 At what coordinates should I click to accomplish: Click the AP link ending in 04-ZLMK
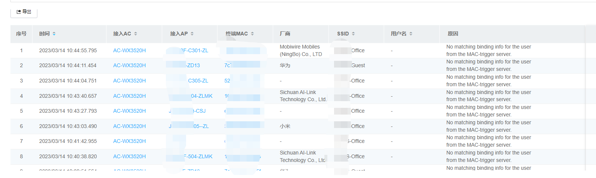pos(201,96)
